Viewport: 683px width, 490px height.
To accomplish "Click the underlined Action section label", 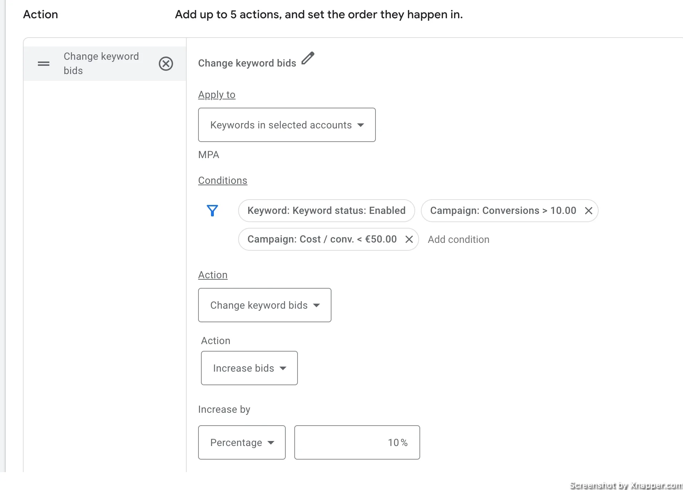I will [213, 275].
